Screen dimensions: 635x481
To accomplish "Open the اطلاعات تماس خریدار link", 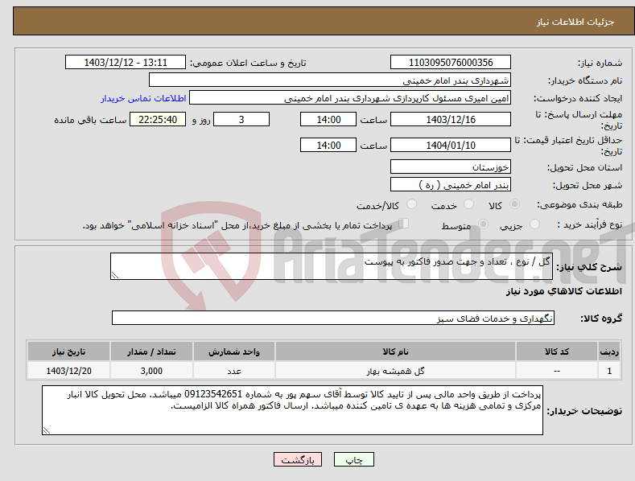I will tap(143, 98).
